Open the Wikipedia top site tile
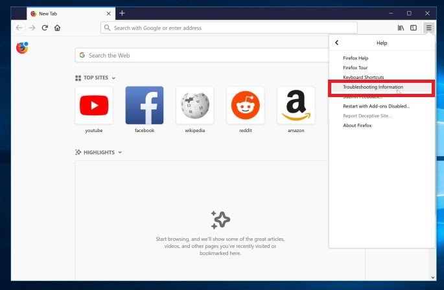Viewport: 444px width, 290px height. (x=195, y=106)
